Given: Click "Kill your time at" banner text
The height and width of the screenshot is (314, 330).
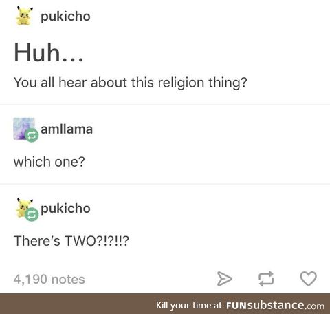Looking at the screenshot, I should (189, 306).
